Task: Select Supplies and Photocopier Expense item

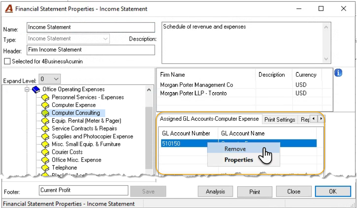Action: tap(92, 136)
